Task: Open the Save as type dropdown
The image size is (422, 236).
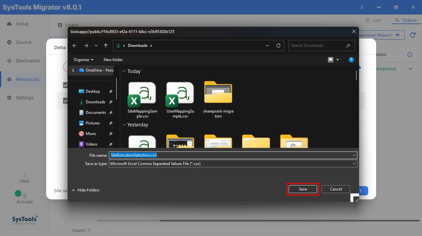Action: coord(233,163)
